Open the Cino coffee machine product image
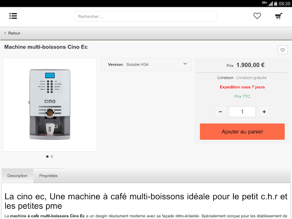The width and height of the screenshot is (292, 219). (x=50, y=104)
